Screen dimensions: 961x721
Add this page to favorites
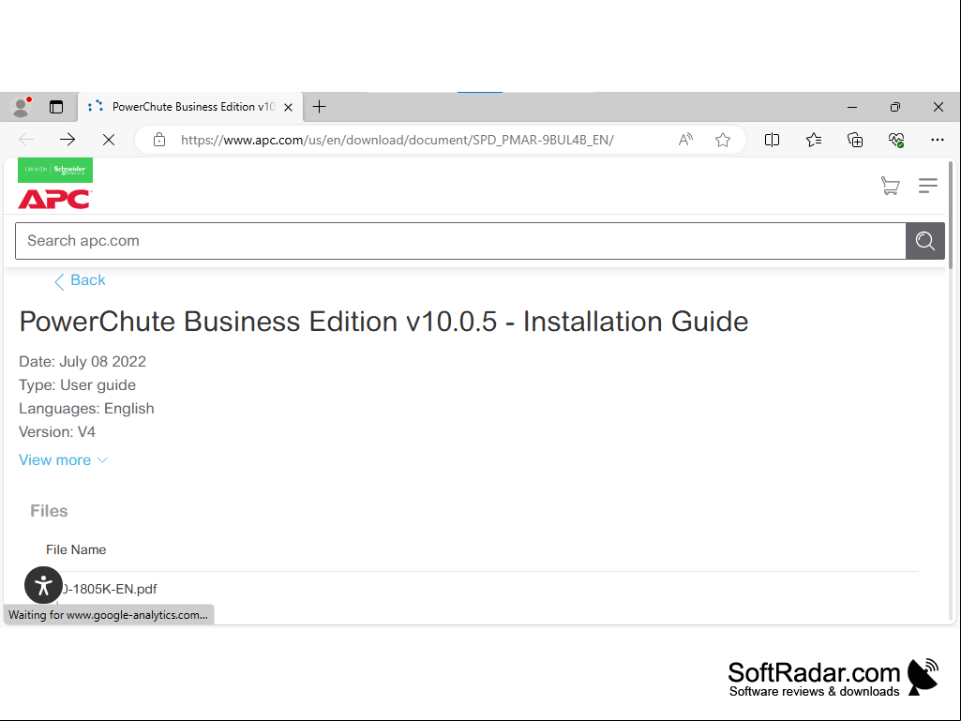pyautogui.click(x=723, y=140)
